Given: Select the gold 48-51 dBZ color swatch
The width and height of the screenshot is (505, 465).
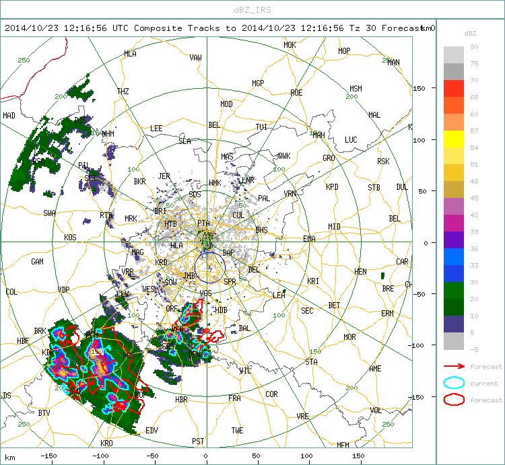Looking at the screenshot, I should (453, 172).
